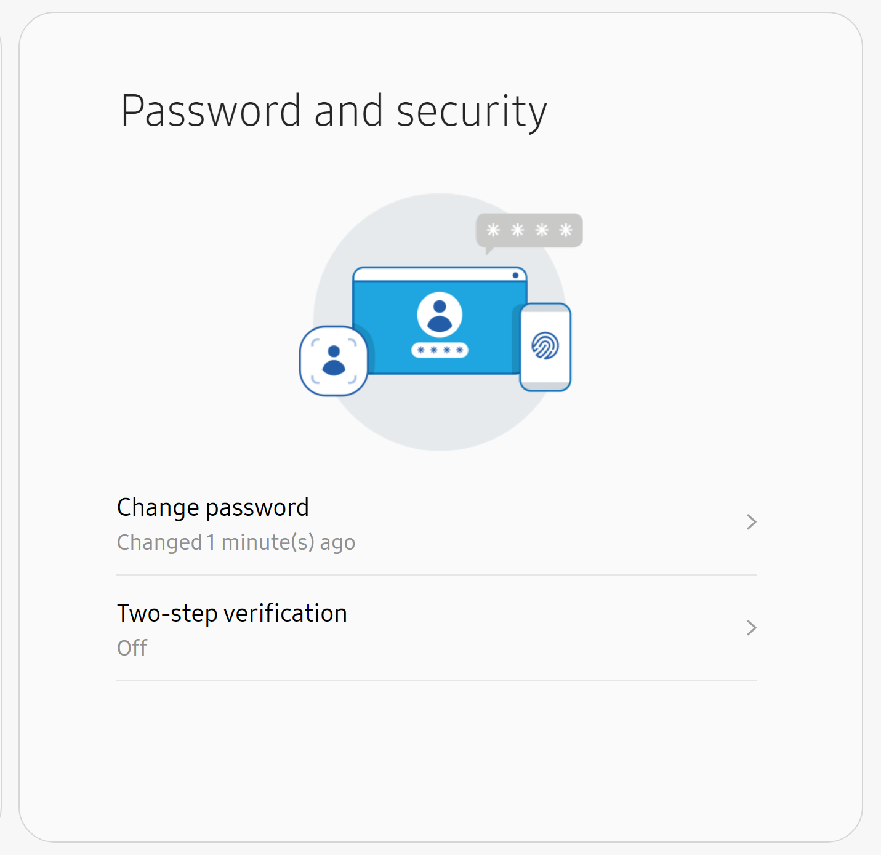Open the Change password option

436,523
